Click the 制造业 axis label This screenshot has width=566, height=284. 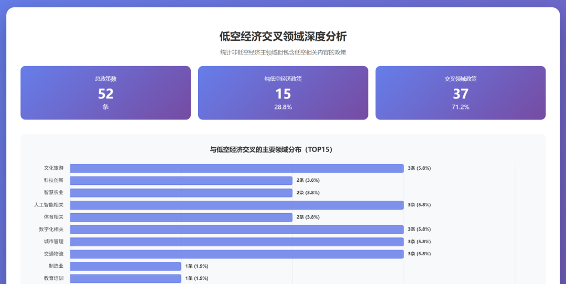coord(56,266)
